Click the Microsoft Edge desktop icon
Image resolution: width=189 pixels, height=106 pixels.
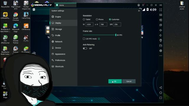point(16,28)
